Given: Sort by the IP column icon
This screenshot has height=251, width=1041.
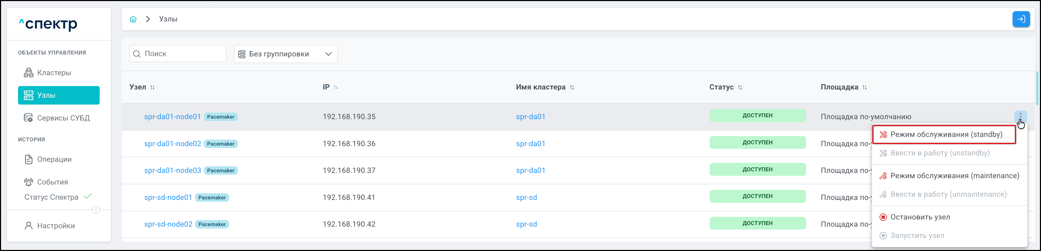Looking at the screenshot, I should [x=336, y=88].
